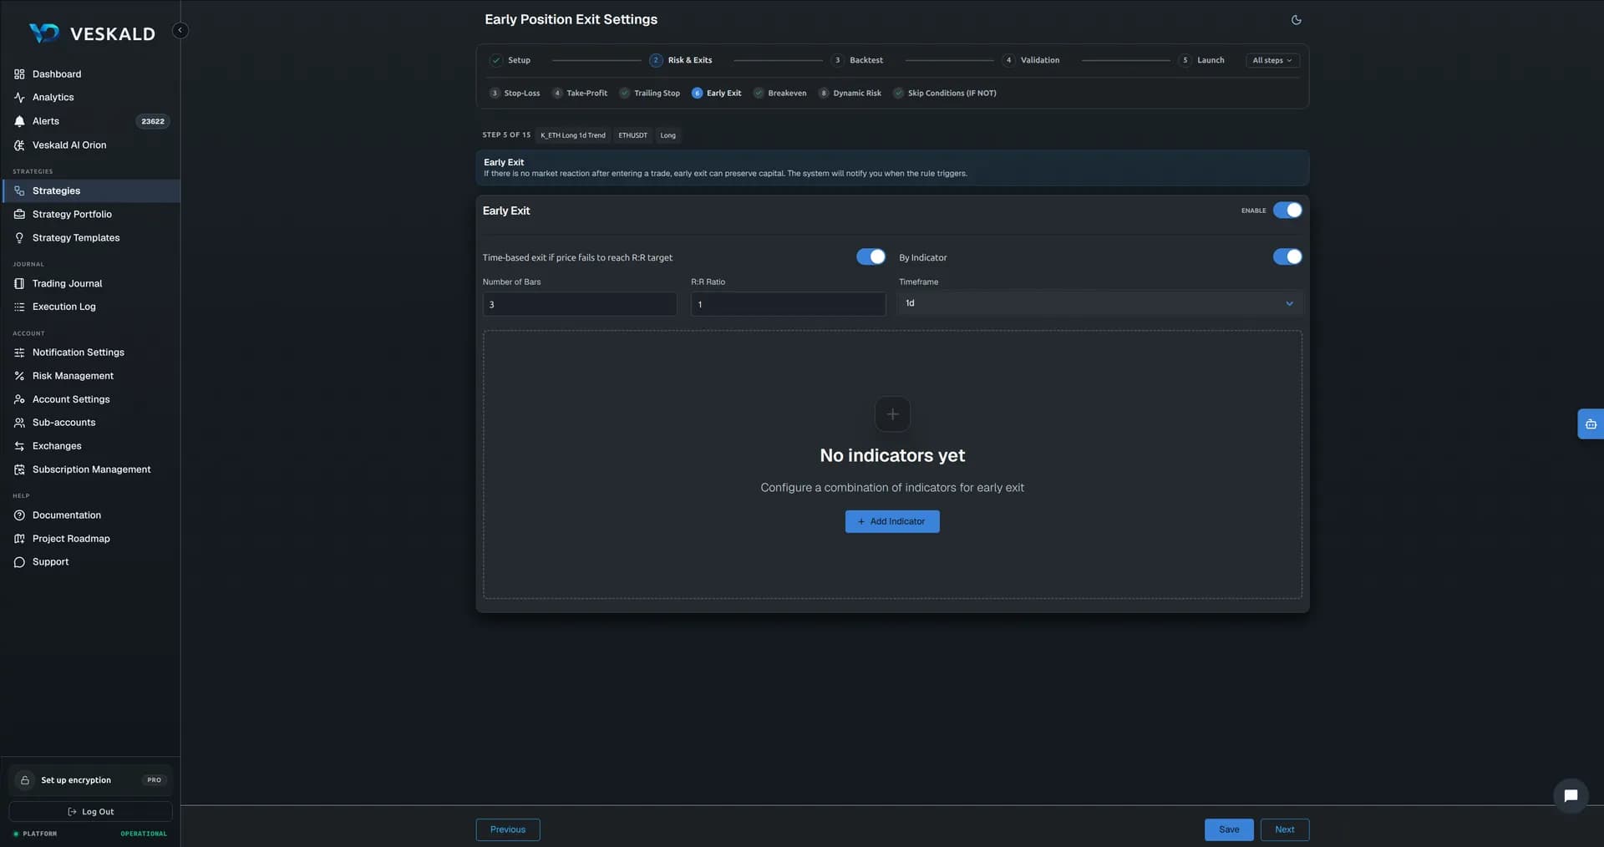Click the Risk Management percent icon

19,376
